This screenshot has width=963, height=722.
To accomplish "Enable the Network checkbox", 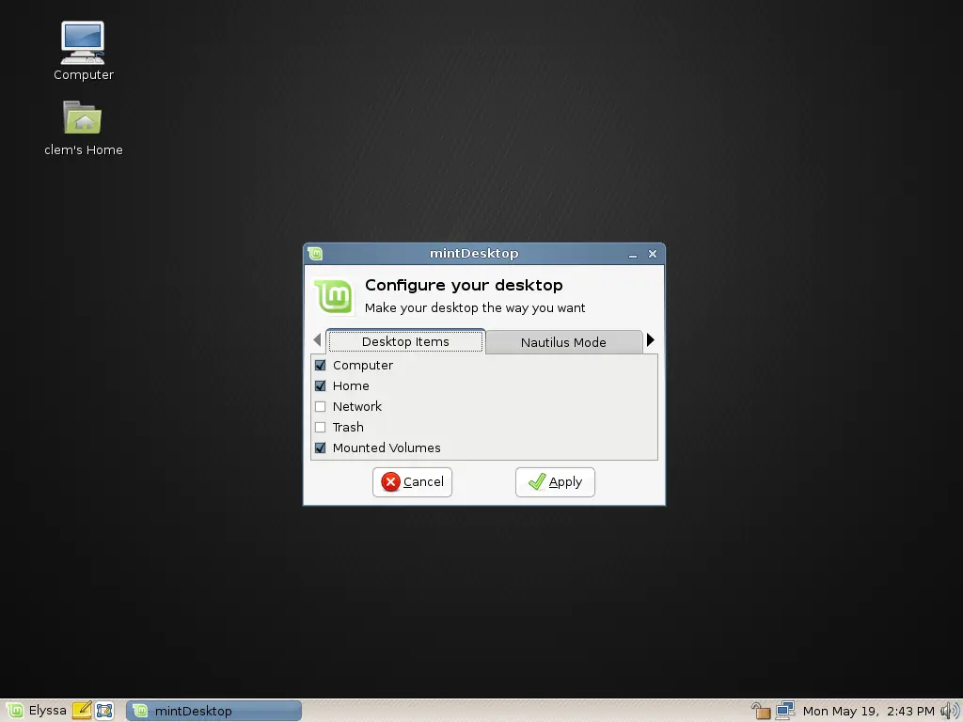I will click(x=320, y=406).
